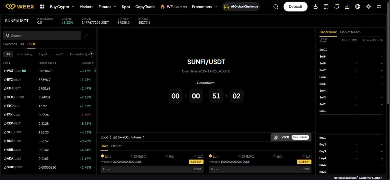
Task: Click the WEEX logo
Action: click(x=19, y=6)
